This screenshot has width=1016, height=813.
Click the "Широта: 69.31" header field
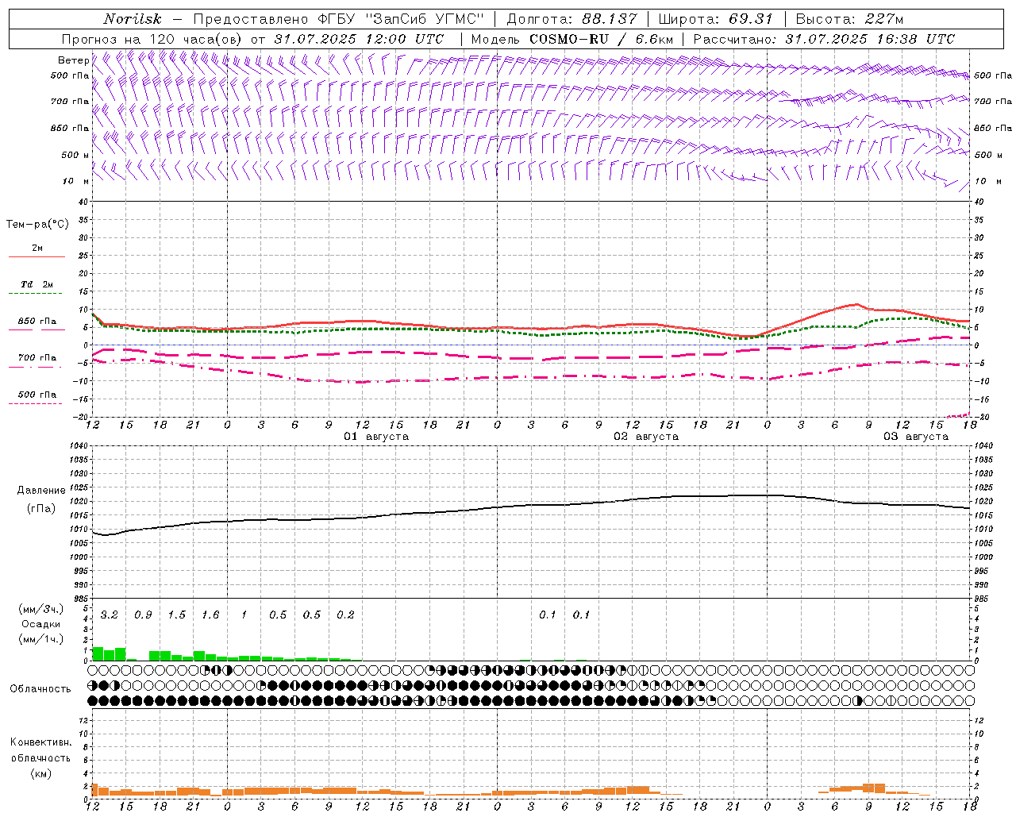[x=718, y=19]
